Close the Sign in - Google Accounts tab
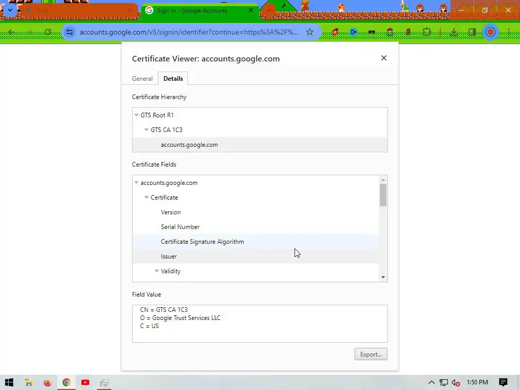This screenshot has height=390, width=520. point(251,11)
